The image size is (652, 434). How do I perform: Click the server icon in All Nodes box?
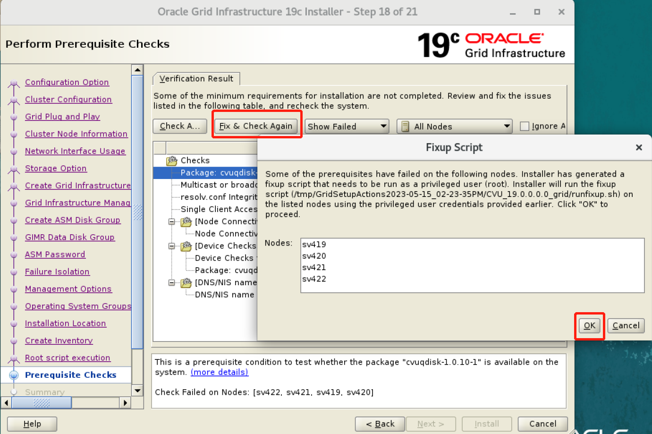405,126
